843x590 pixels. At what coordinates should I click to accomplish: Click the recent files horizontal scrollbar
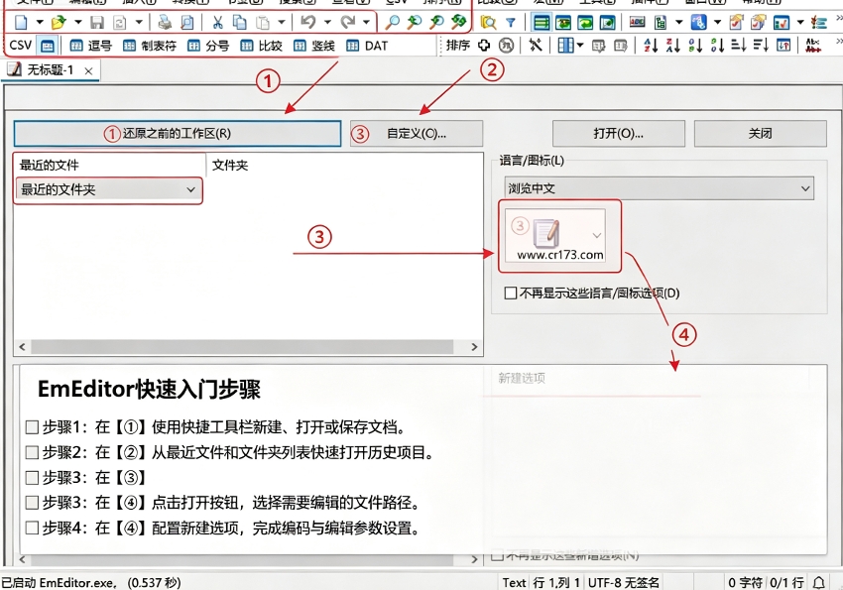click(248, 347)
